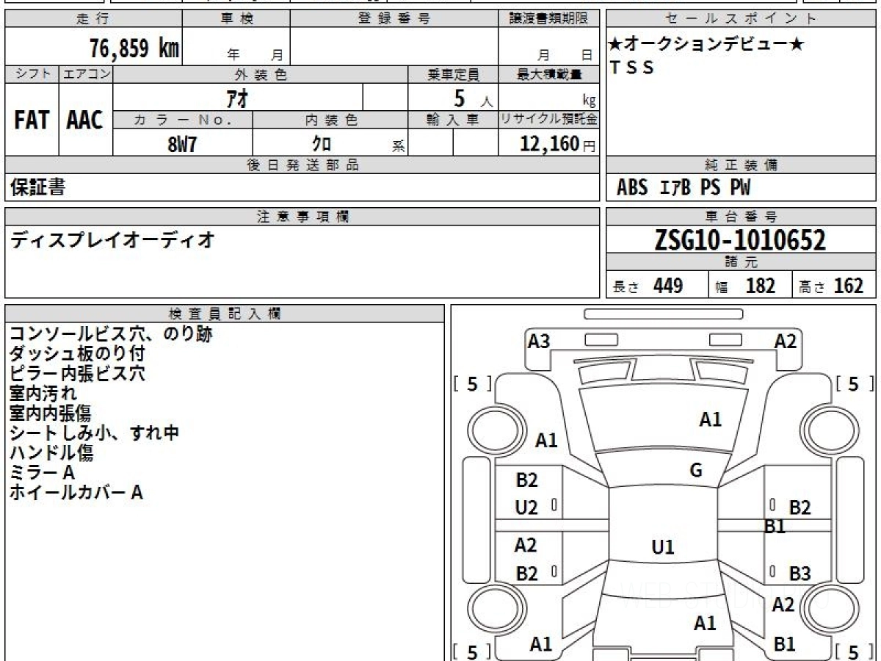
Task: Click the エアコン label
Action: (86, 74)
